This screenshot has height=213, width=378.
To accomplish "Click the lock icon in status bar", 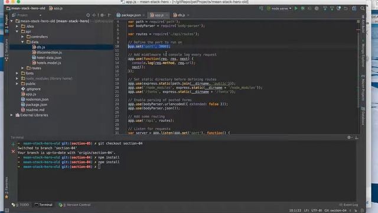I will coord(356,211).
